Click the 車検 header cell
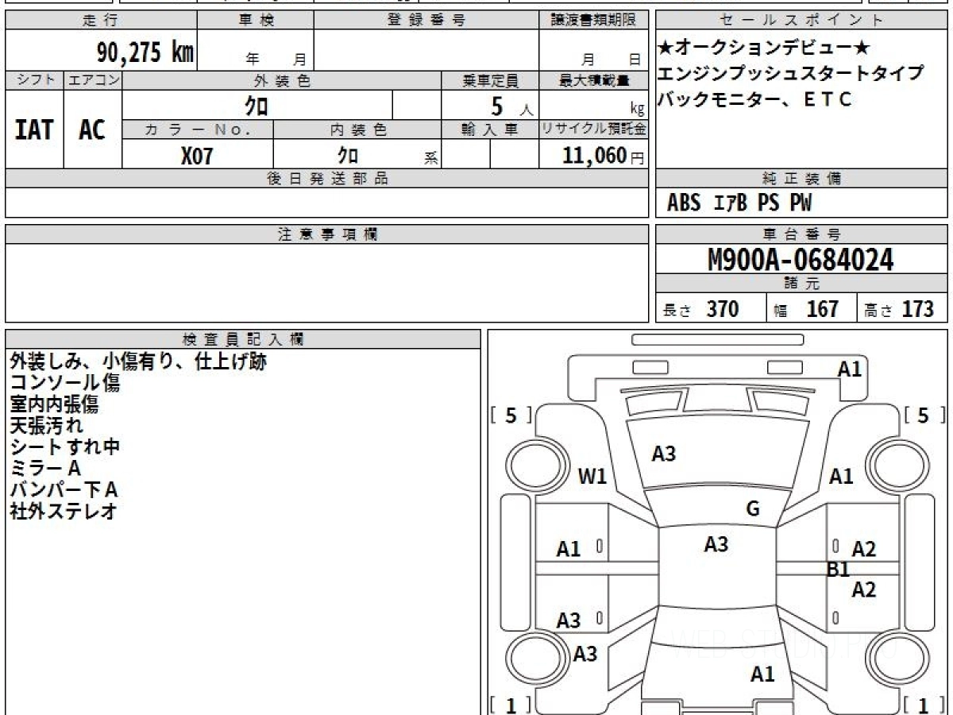The image size is (953, 715). coord(256,21)
